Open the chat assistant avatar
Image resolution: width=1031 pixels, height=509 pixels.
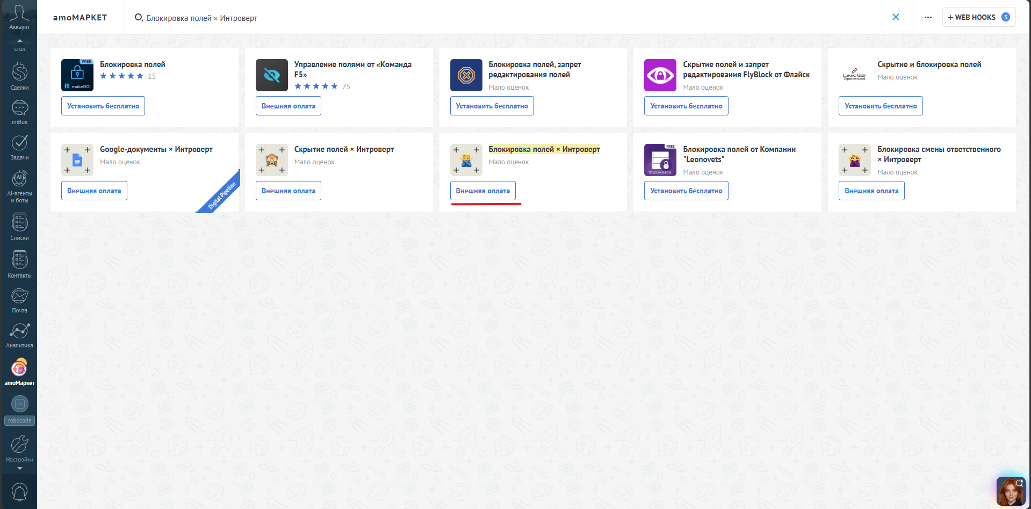coord(1010,491)
